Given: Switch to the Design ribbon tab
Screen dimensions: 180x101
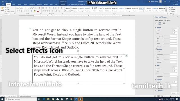Looking at the screenshot, I should (x=19, y=4).
